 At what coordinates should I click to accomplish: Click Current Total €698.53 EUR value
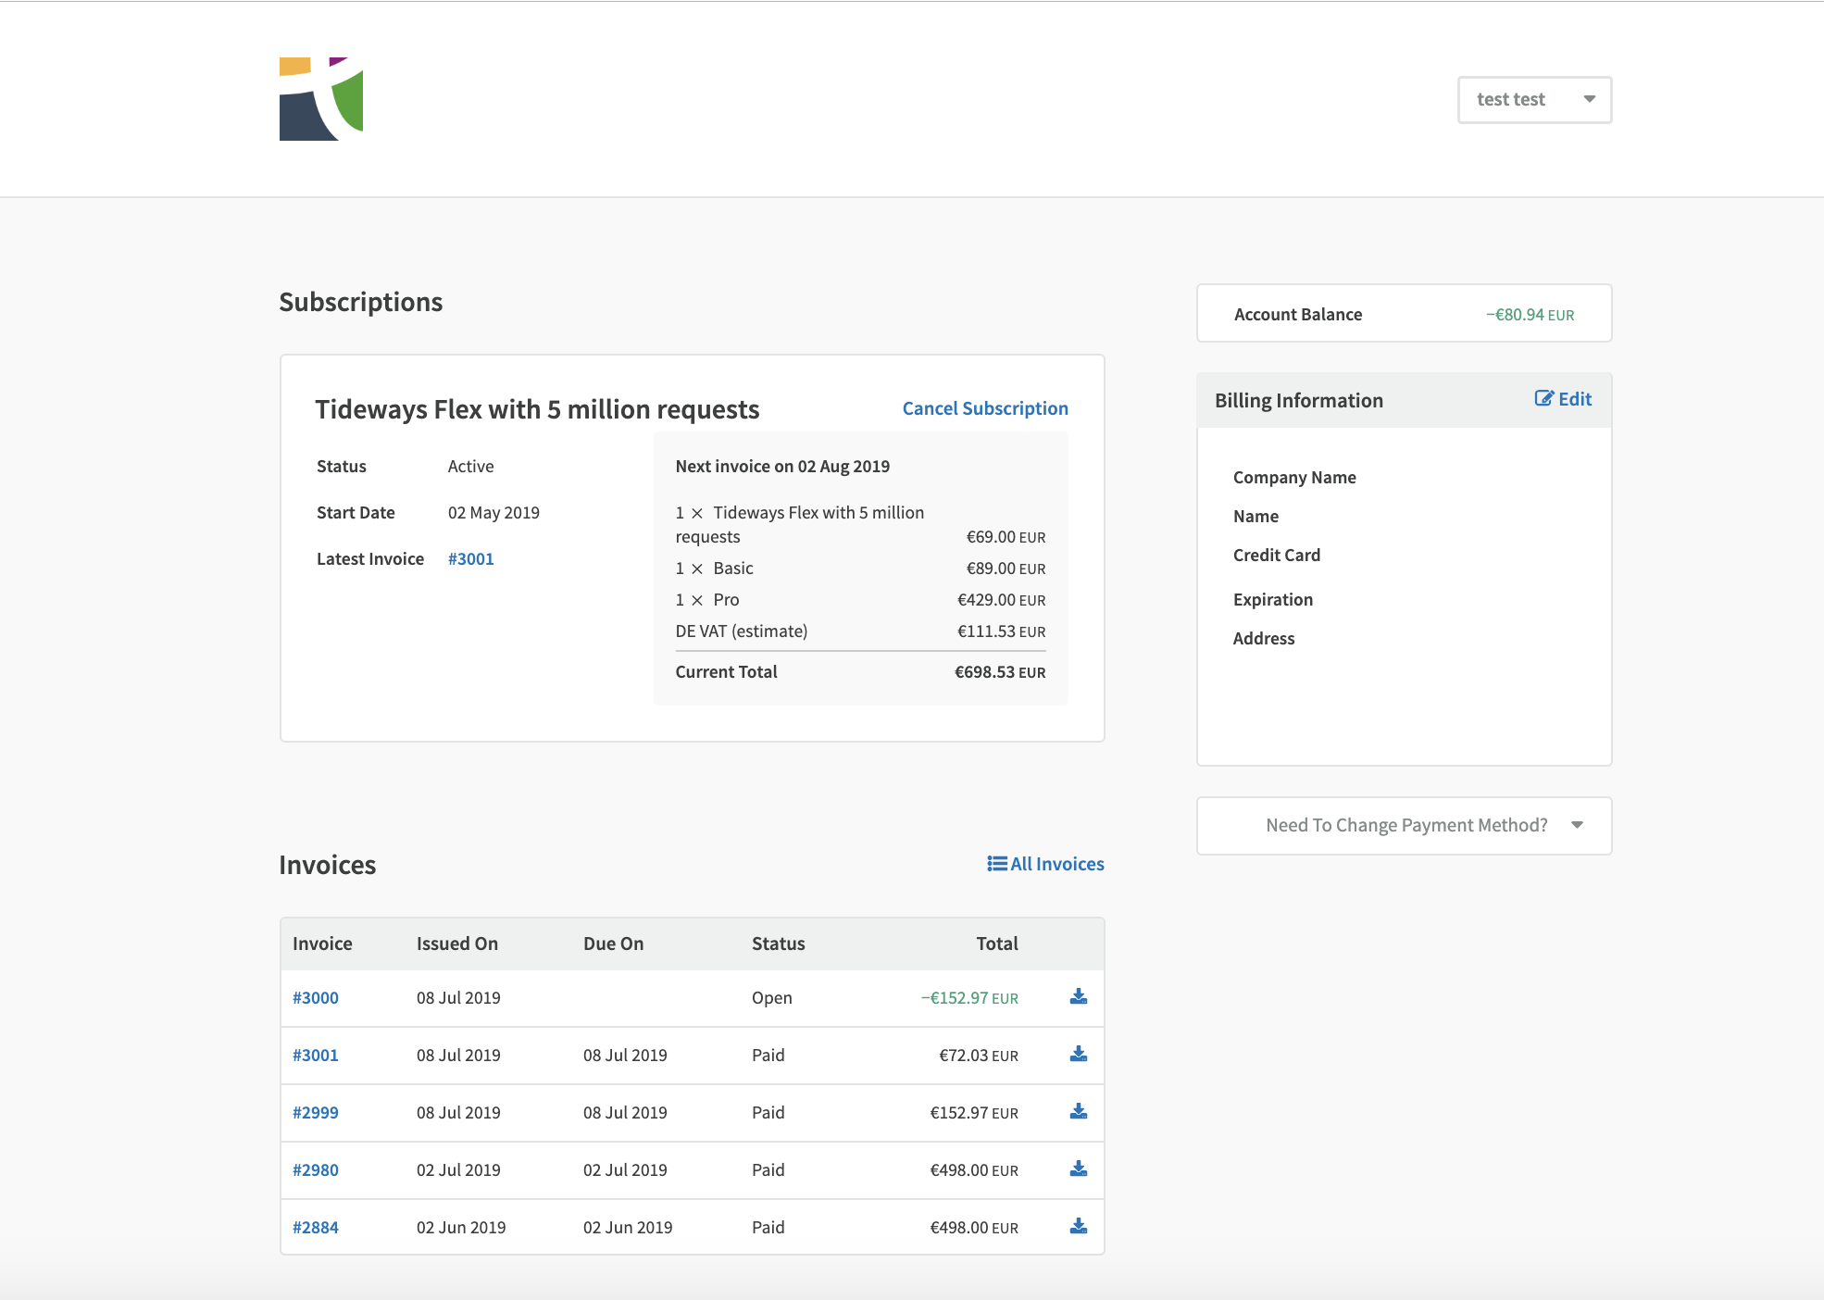1000,672
